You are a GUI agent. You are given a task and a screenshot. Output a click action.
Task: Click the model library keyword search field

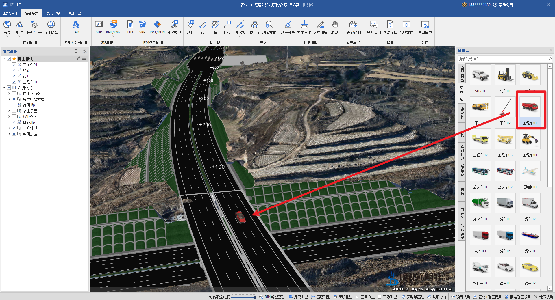502,59
